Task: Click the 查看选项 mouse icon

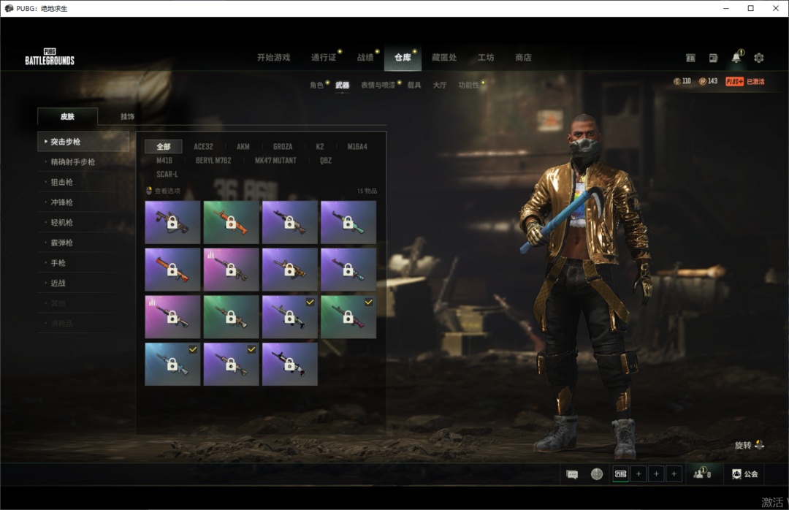Action: point(149,191)
